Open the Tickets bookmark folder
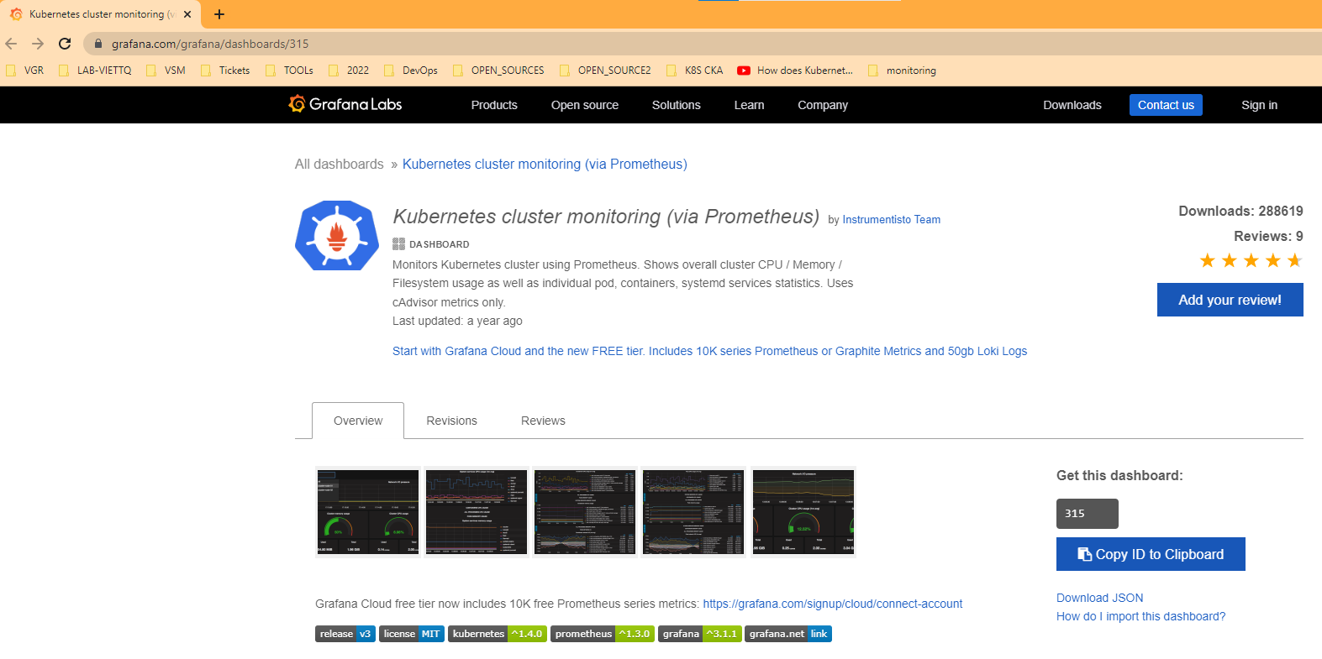Screen dimensions: 1322x659 pos(225,71)
